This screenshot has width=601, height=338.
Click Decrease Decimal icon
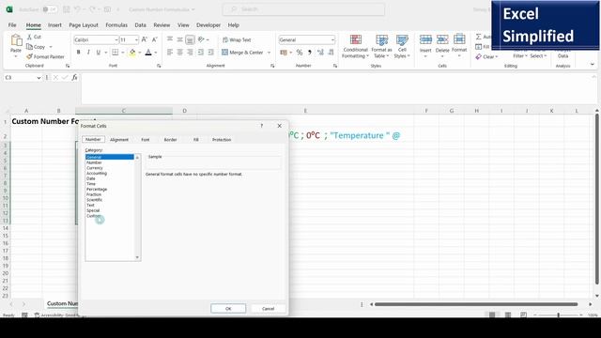pyautogui.click(x=331, y=53)
